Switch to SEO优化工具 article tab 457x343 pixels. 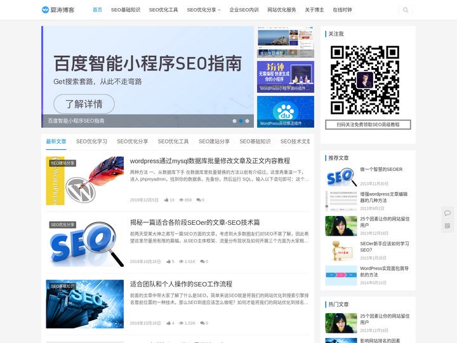[173, 142]
